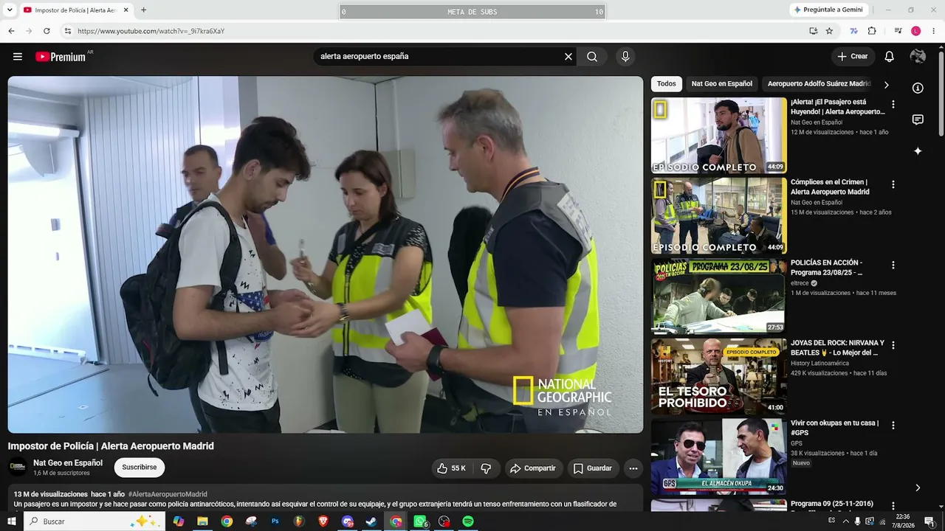The width and height of the screenshot is (945, 531).
Task: Select the Nat Geo en Español chip
Action: coord(722,84)
